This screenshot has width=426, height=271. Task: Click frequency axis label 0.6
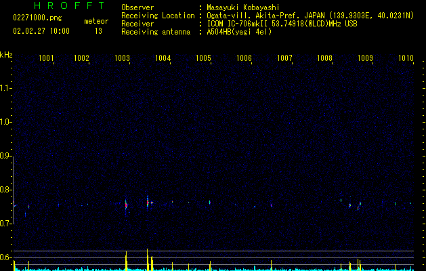pos(5,257)
